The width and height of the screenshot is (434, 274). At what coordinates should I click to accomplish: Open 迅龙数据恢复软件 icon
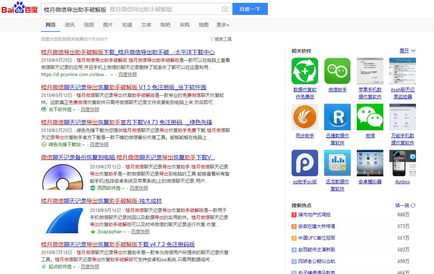tap(337, 163)
